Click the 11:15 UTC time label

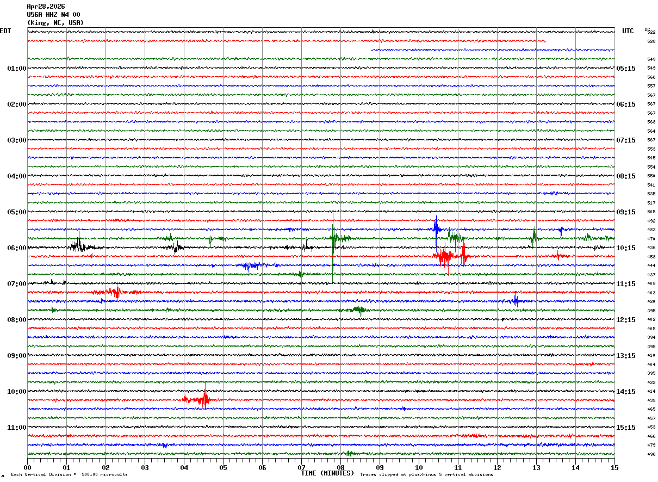tap(626, 284)
